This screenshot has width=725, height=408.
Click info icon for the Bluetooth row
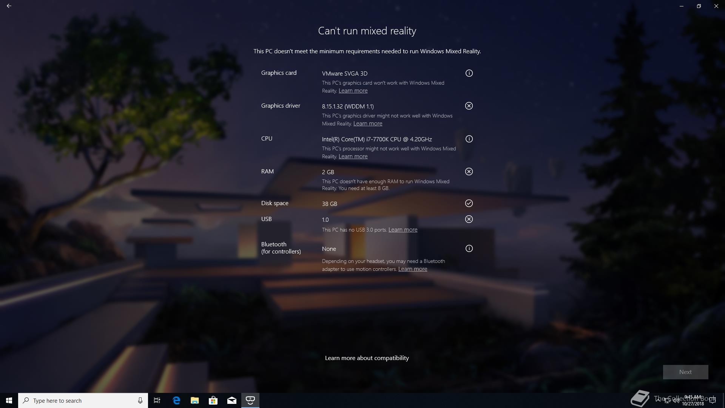pyautogui.click(x=469, y=249)
